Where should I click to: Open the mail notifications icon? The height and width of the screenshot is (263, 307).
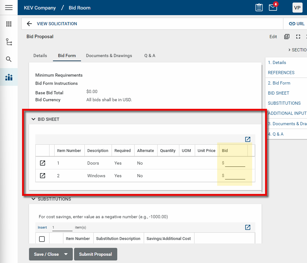pyautogui.click(x=273, y=8)
